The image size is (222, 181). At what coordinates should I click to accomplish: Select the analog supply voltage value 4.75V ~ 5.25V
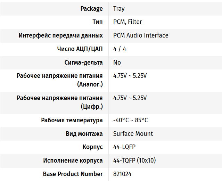[x=130, y=76]
